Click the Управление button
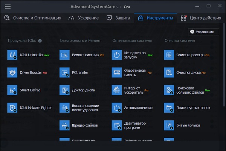Viewport: 226px width, 151px height. tap(203, 32)
